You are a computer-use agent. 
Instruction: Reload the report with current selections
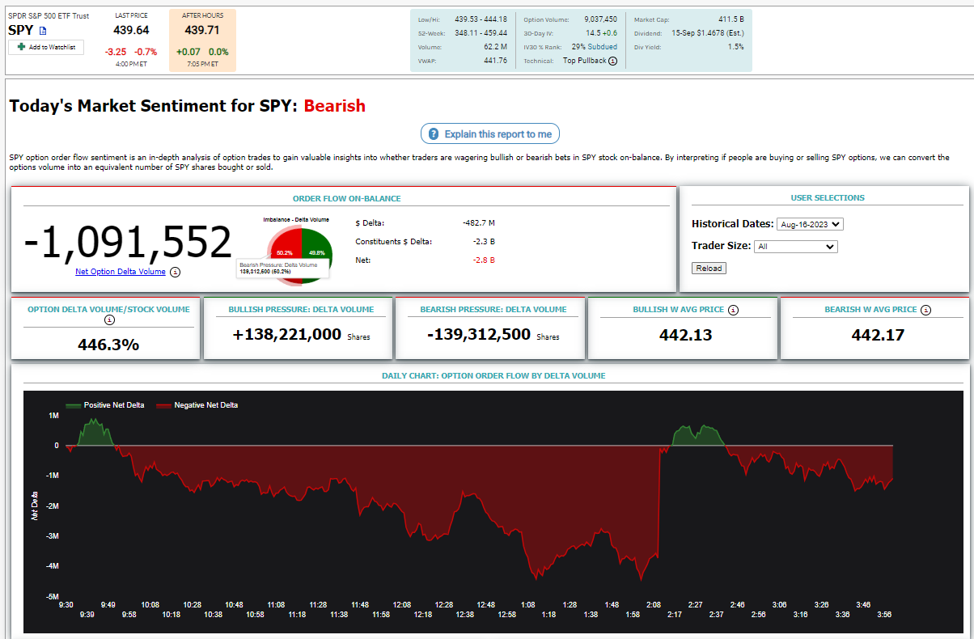(x=709, y=268)
